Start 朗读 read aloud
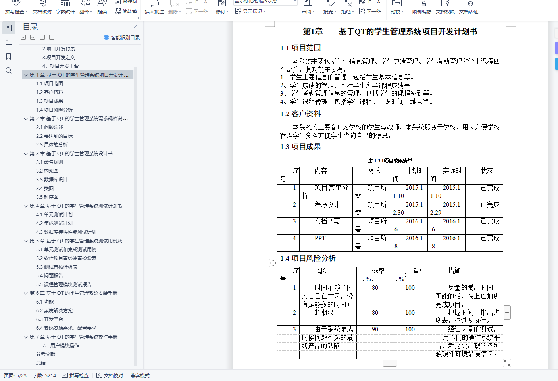The height and width of the screenshot is (381, 558). click(x=102, y=8)
